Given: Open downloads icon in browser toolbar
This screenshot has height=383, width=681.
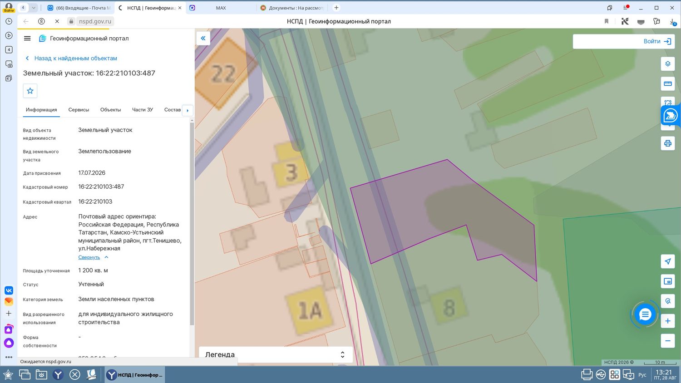Looking at the screenshot, I should point(673,21).
